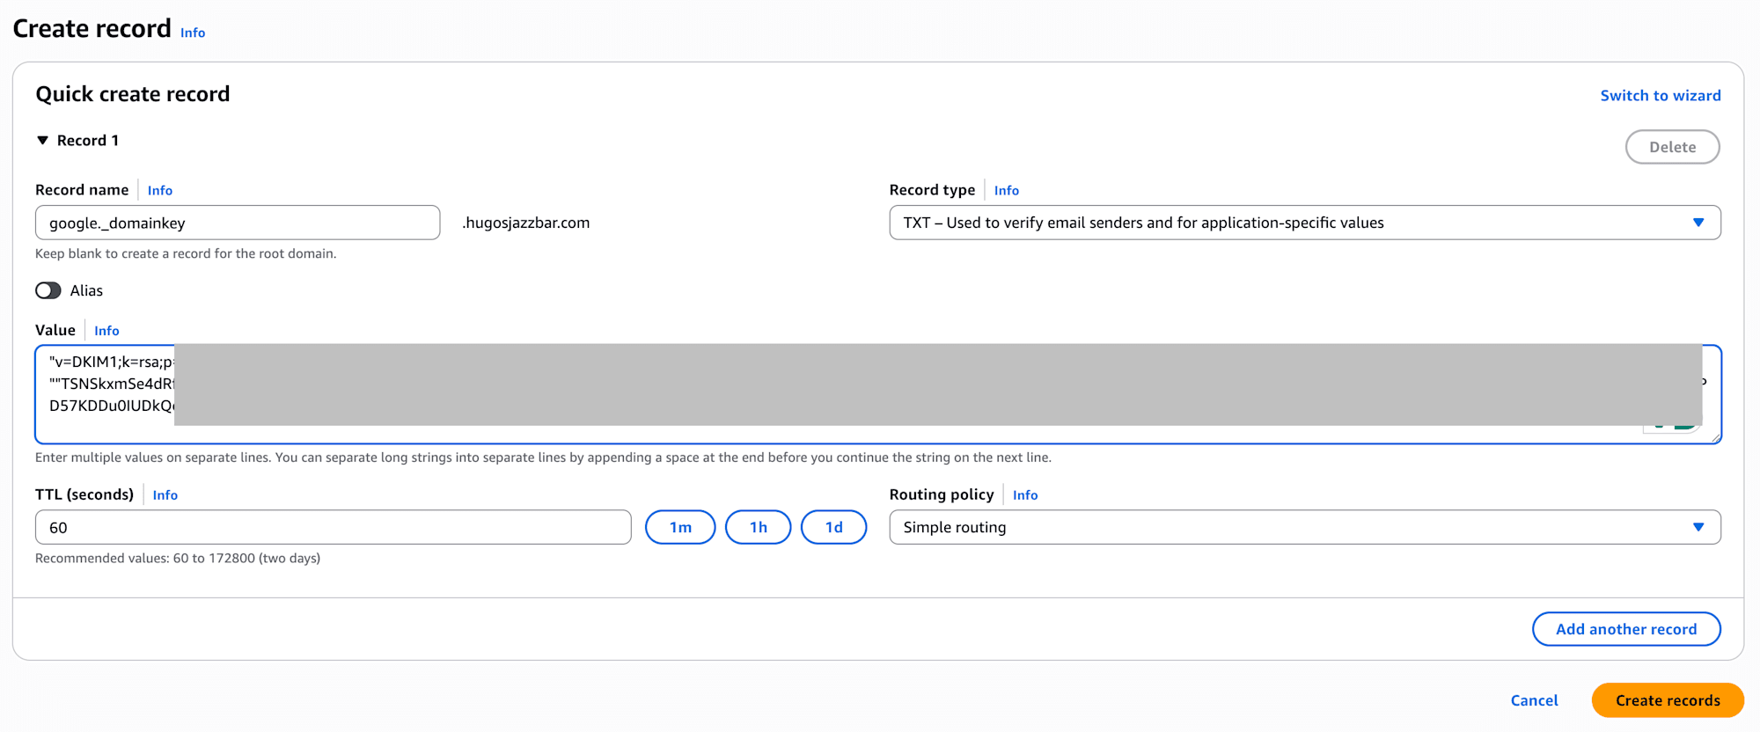Delete Record 1
The width and height of the screenshot is (1760, 732).
click(x=1672, y=147)
